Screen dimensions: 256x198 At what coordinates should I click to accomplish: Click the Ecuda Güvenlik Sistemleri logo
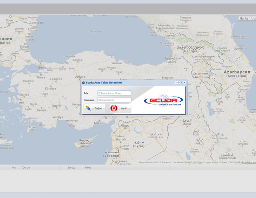click(163, 100)
